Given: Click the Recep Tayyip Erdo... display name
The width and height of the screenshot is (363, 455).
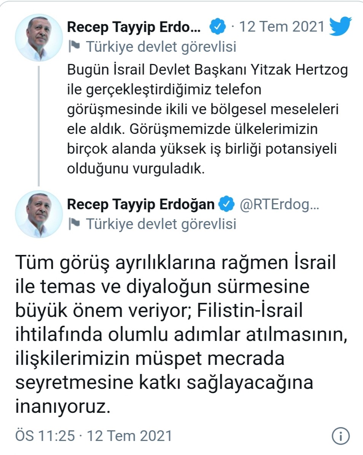Looking at the screenshot, I should (133, 26).
